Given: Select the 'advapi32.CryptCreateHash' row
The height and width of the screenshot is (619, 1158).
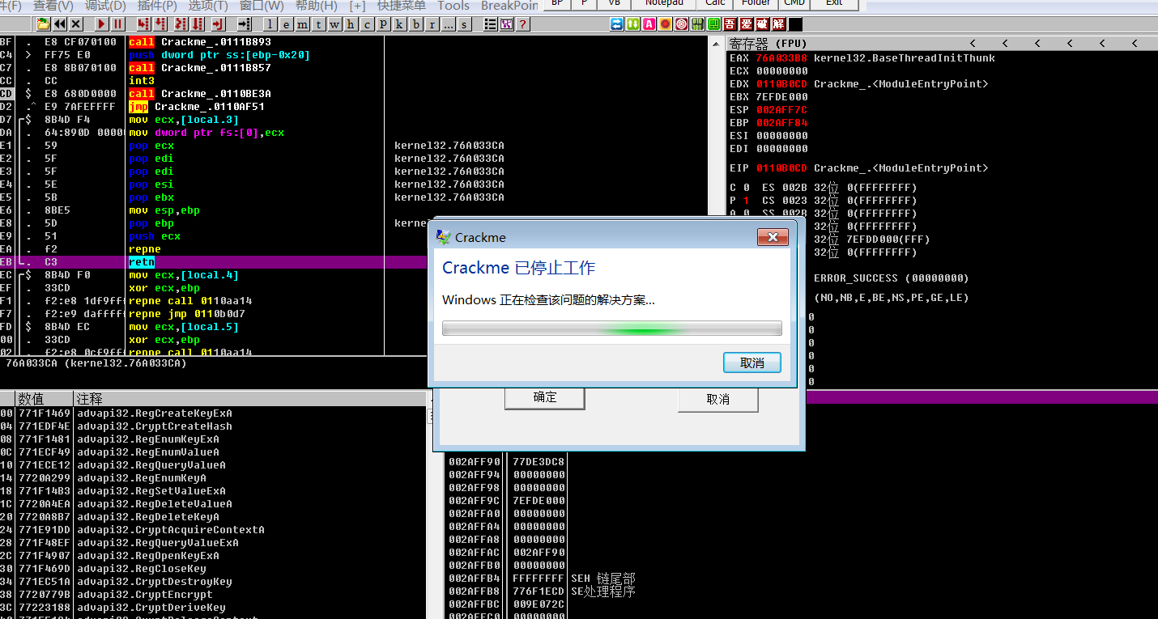Looking at the screenshot, I should (x=214, y=426).
